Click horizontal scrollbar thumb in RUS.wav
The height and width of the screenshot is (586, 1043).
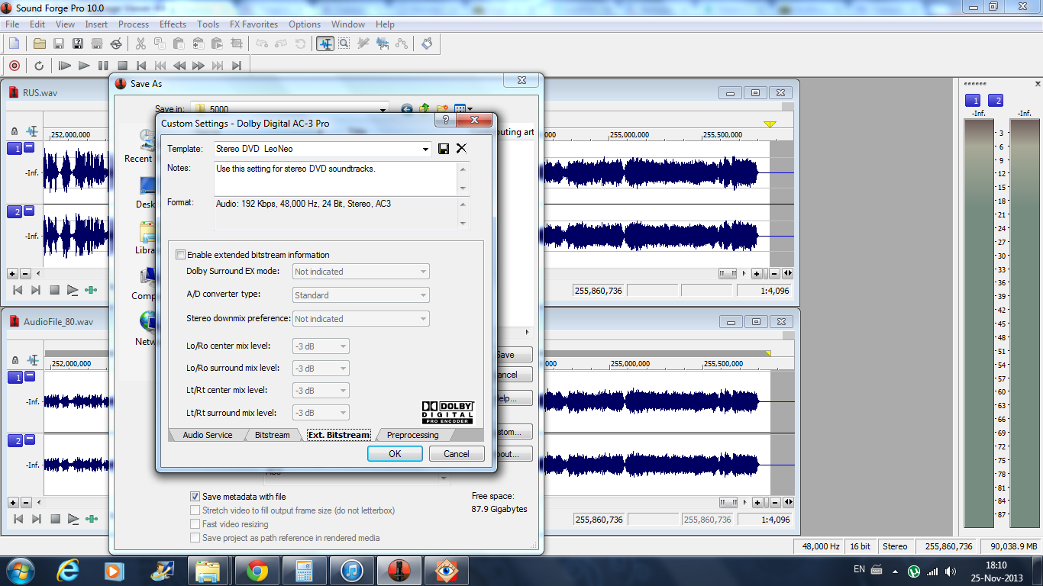pos(728,273)
